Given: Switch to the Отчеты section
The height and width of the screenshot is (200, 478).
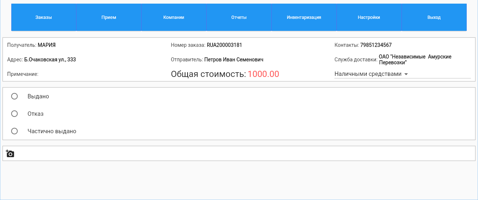Looking at the screenshot, I should pyautogui.click(x=239, y=17).
